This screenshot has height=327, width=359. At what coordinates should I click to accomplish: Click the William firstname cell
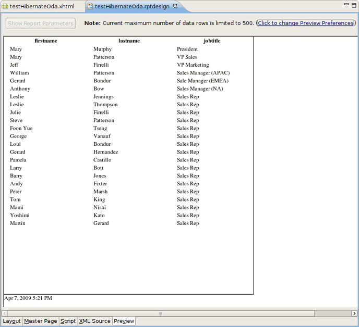[x=19, y=73]
